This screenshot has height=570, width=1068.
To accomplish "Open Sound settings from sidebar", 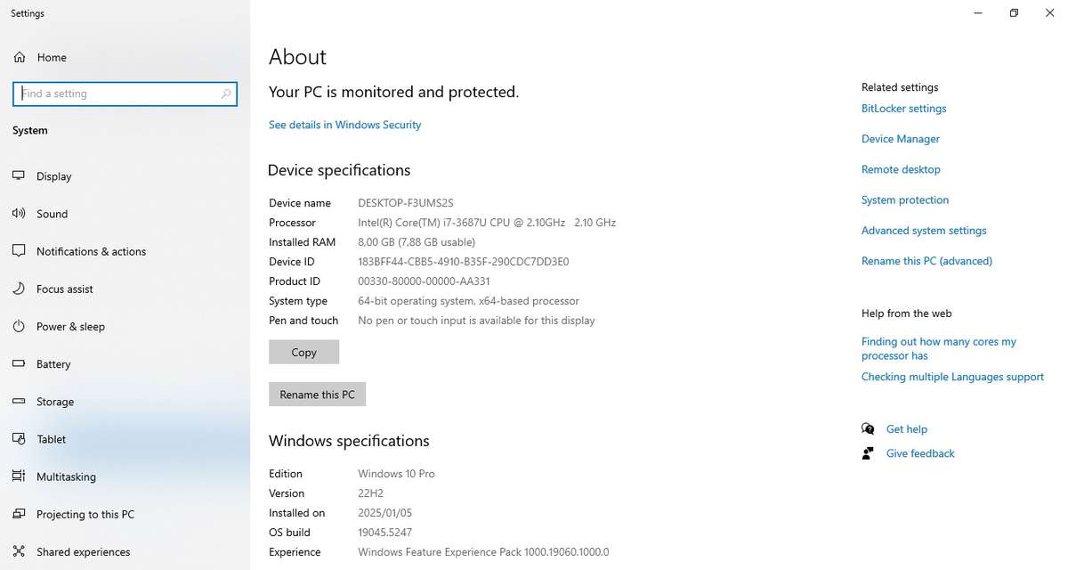I will [51, 214].
